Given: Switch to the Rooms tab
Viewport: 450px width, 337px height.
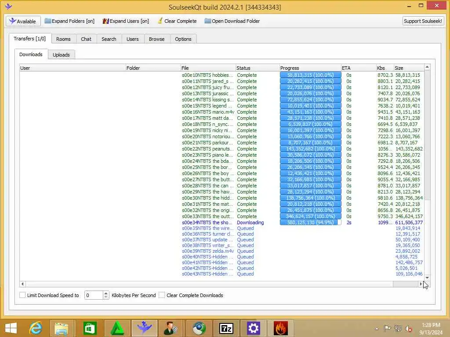Looking at the screenshot, I should tap(63, 39).
